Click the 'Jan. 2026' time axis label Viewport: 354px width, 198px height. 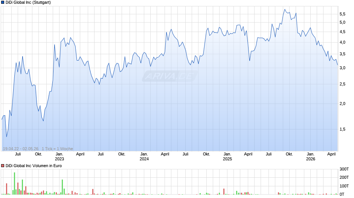coord(311,157)
